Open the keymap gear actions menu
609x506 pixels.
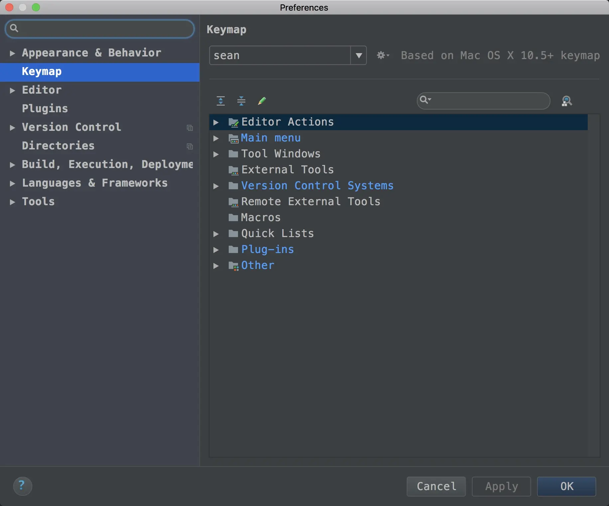tap(383, 55)
